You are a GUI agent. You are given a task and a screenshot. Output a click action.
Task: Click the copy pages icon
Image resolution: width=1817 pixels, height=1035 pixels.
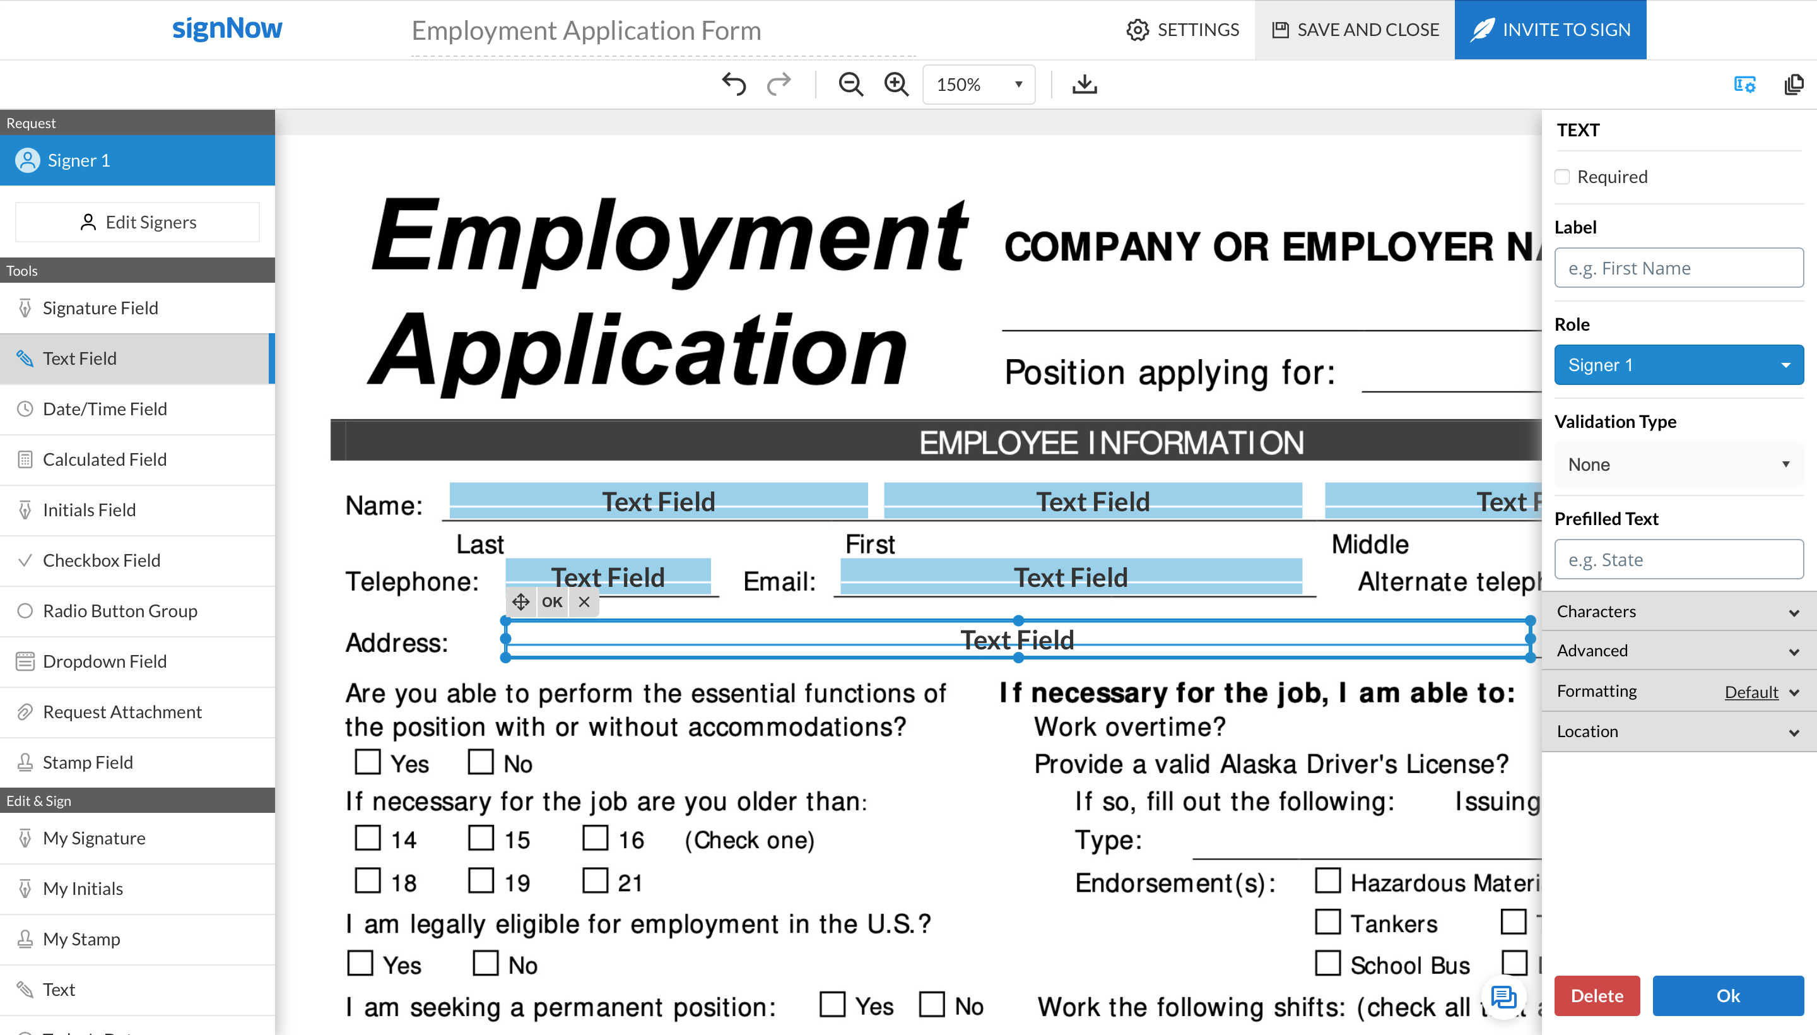(1794, 84)
